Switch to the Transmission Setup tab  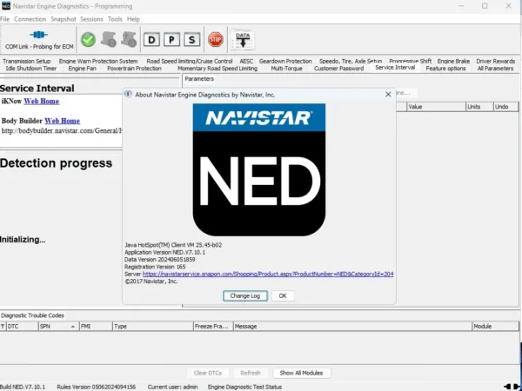click(27, 61)
